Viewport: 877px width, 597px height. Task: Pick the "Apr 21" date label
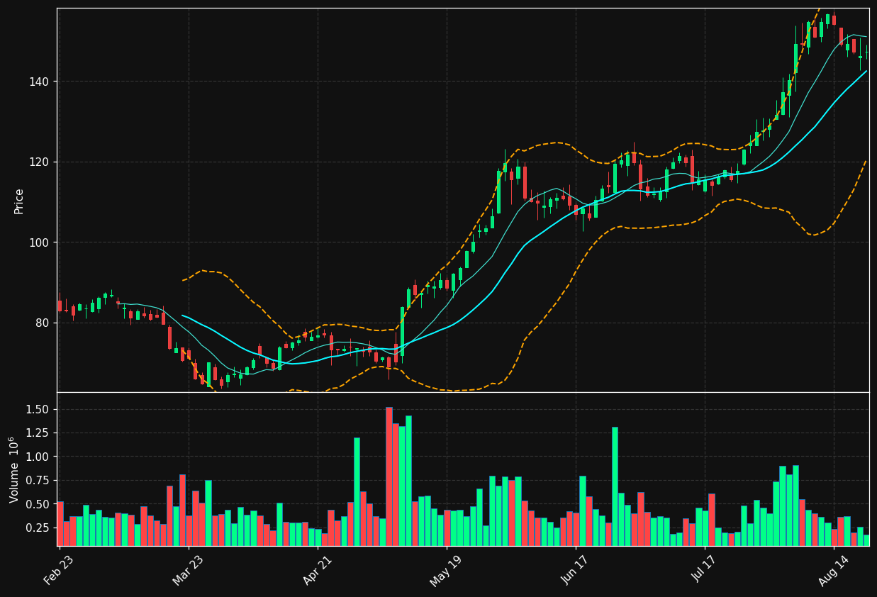pos(316,571)
